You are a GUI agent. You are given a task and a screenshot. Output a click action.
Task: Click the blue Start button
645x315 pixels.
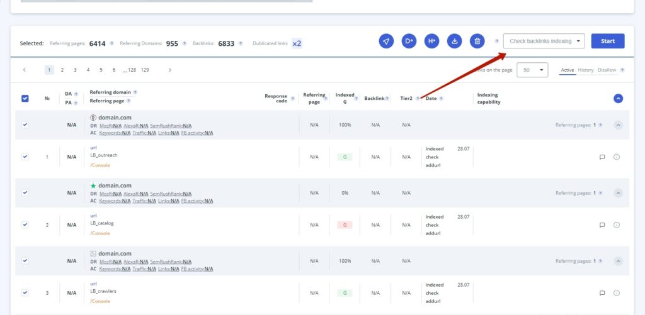[608, 41]
